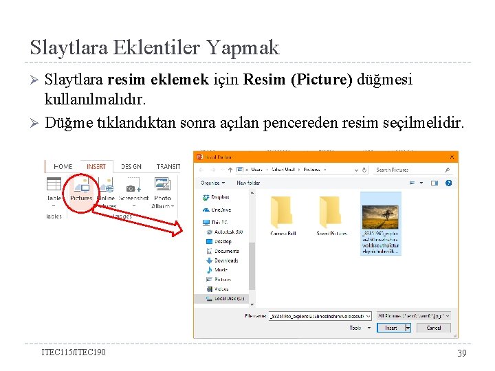This screenshot has height=371, width=495.
Task: Expand the view options dropdown arrow
Action: tap(421, 183)
